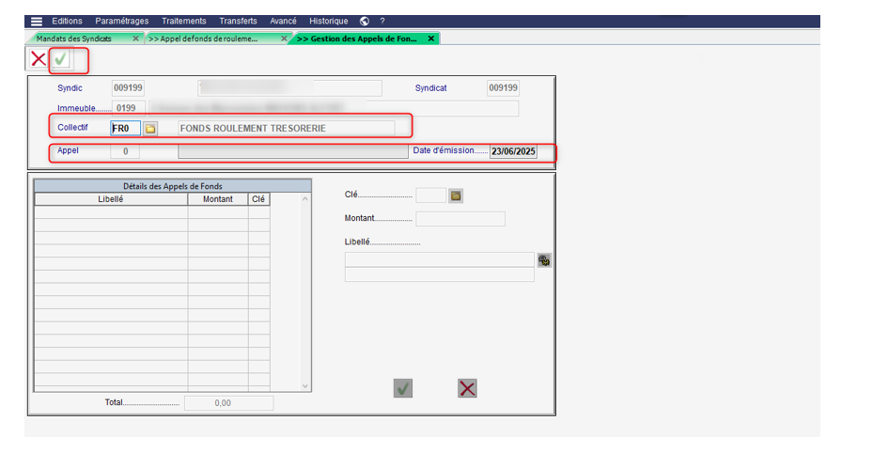
Task: Open folder lookup beside Clé field
Action: pyautogui.click(x=456, y=195)
